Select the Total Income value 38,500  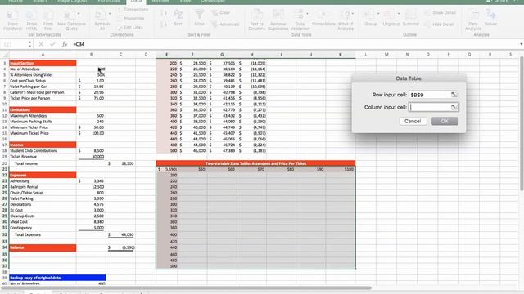coord(121,163)
